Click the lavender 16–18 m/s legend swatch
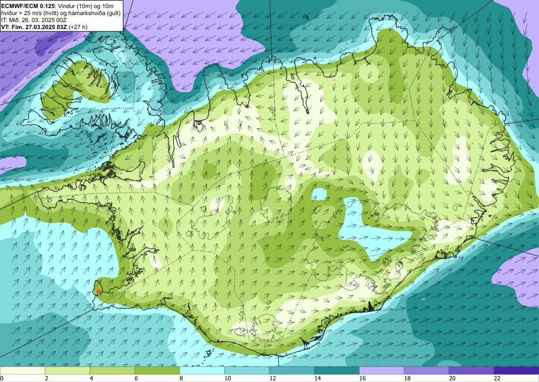The width and height of the screenshot is (539, 382). pos(382,370)
